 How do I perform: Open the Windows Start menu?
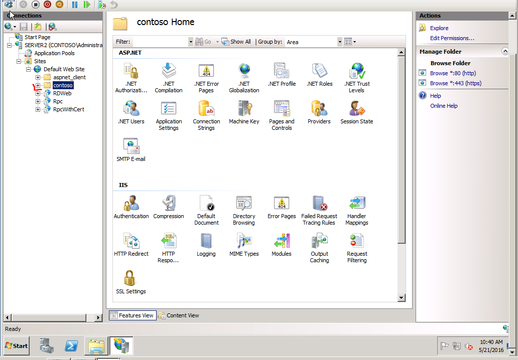(16, 346)
